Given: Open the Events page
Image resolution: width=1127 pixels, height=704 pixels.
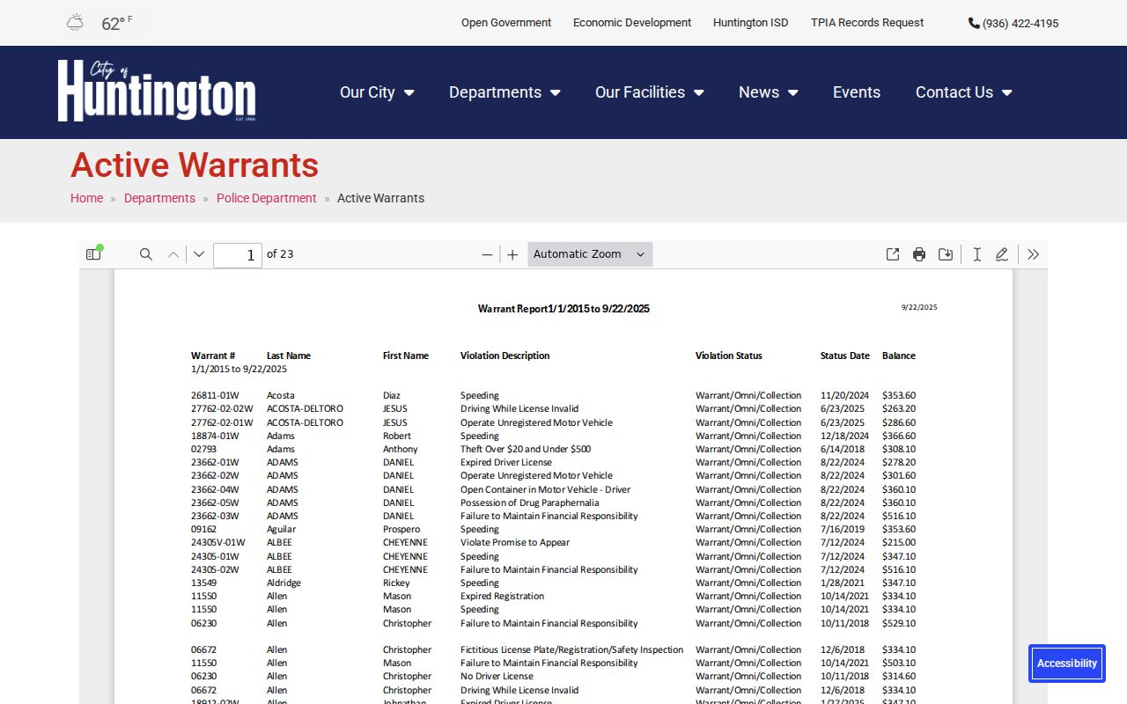Looking at the screenshot, I should [x=857, y=92].
